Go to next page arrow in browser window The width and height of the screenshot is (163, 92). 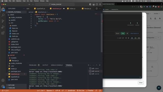click(128, 38)
